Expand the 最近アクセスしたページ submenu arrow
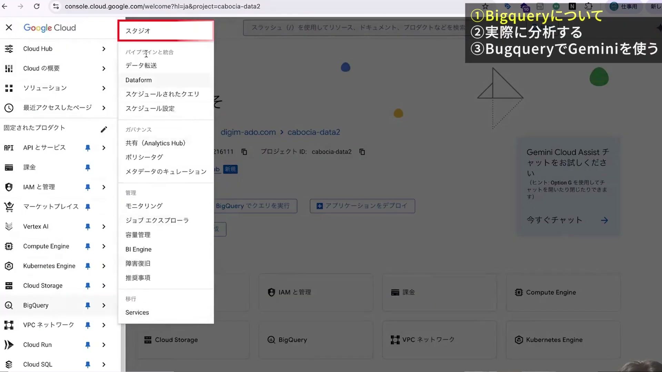 click(x=104, y=108)
